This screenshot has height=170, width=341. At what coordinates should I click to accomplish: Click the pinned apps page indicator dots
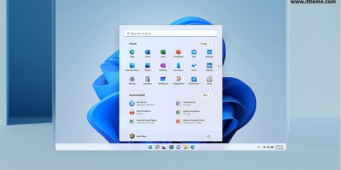pos(219,68)
